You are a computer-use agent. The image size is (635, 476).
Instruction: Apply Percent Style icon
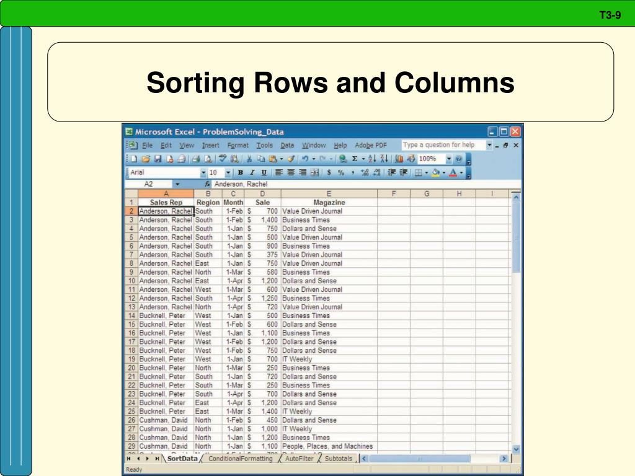tap(341, 173)
